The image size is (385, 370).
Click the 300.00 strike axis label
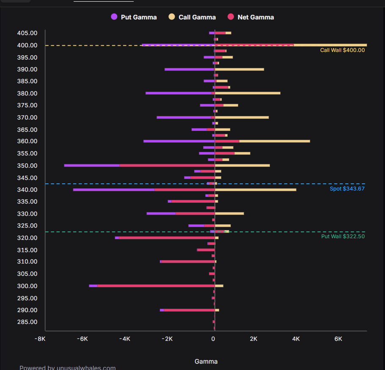(27, 286)
